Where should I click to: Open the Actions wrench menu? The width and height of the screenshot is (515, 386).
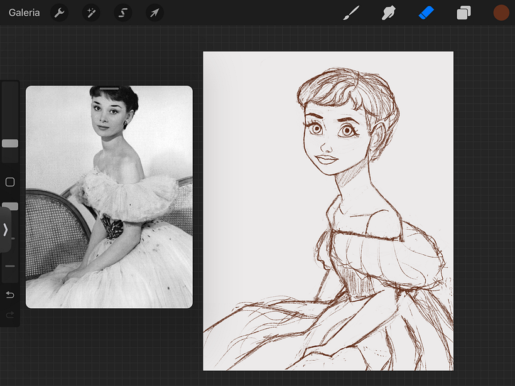coord(59,13)
